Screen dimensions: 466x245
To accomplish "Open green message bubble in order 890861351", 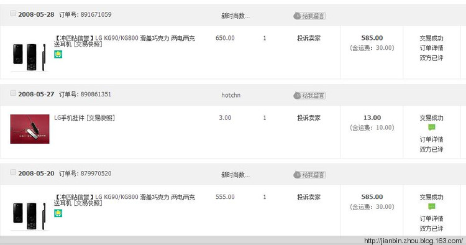I will pyautogui.click(x=432, y=127).
